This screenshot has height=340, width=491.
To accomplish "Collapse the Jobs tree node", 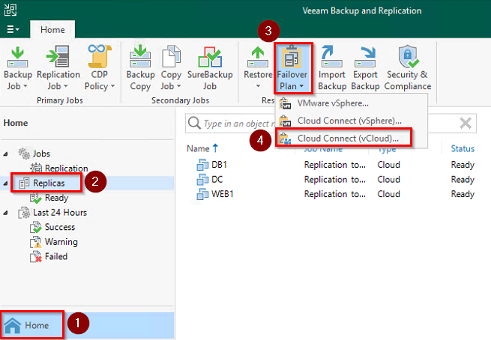I will [6, 154].
